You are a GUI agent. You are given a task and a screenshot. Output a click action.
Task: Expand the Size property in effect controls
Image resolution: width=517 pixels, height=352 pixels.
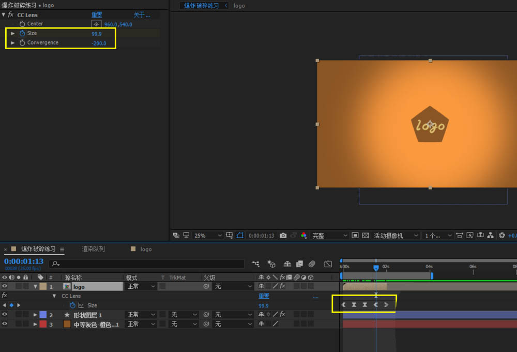[x=13, y=34]
